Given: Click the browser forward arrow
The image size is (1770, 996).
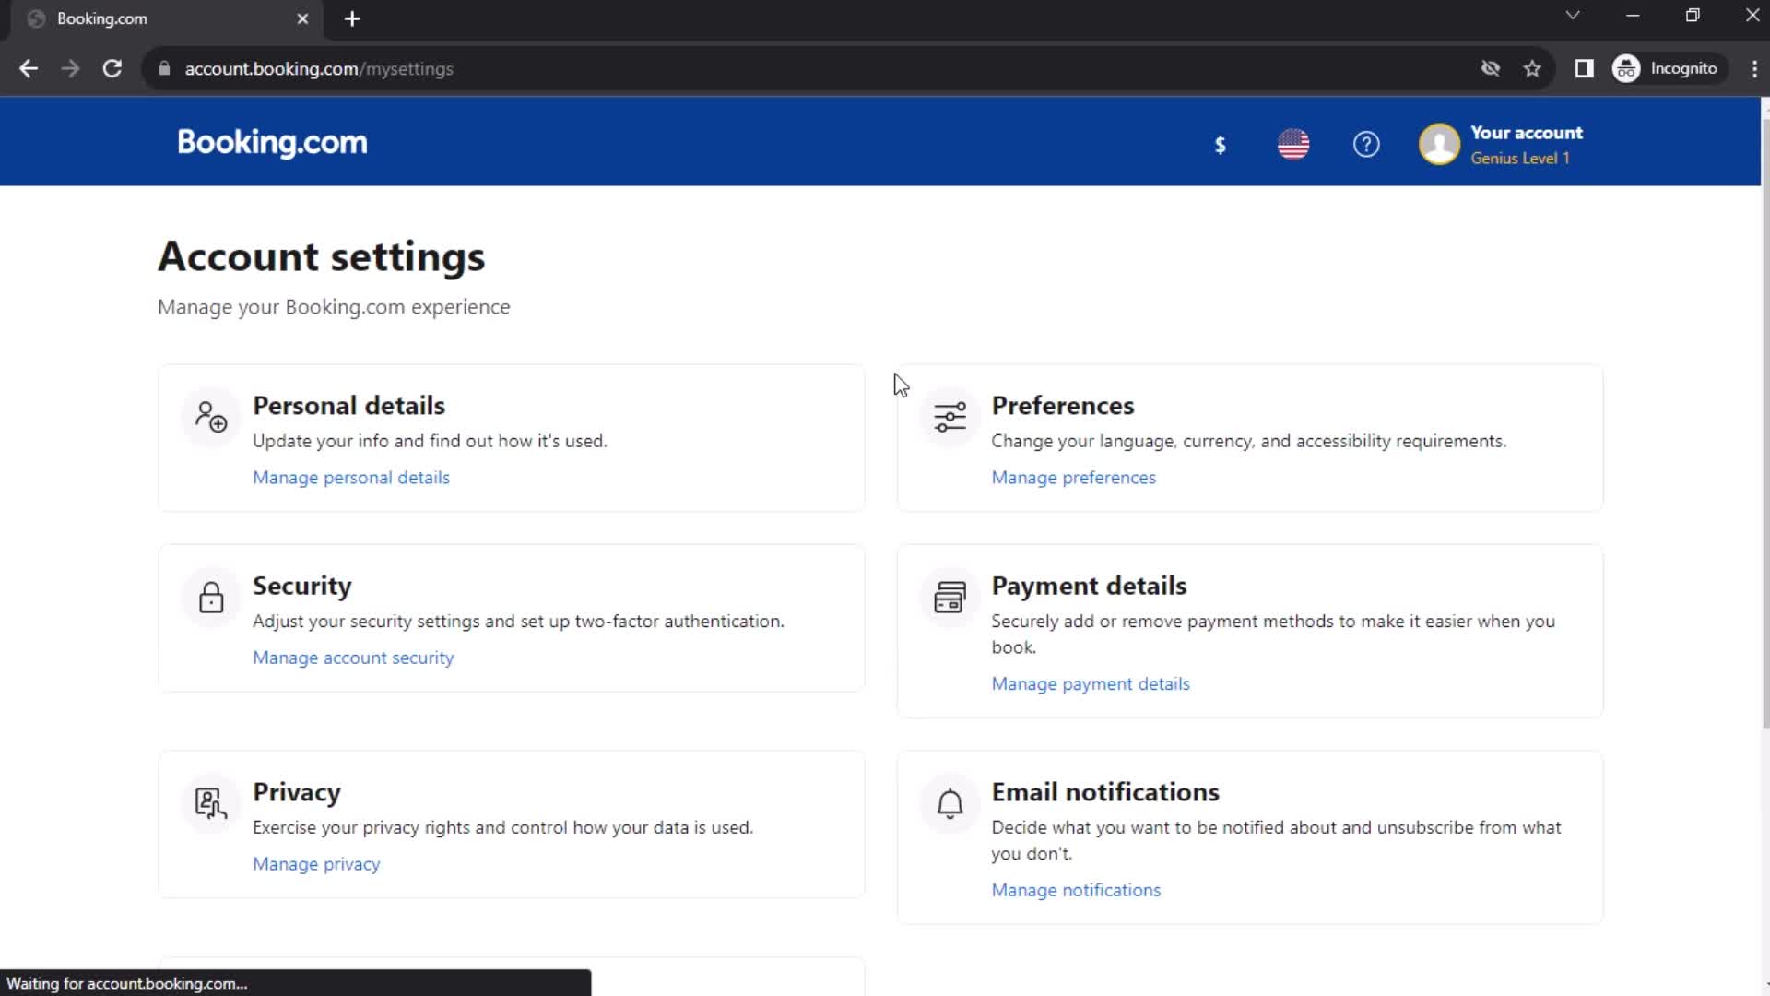Looking at the screenshot, I should pyautogui.click(x=70, y=68).
